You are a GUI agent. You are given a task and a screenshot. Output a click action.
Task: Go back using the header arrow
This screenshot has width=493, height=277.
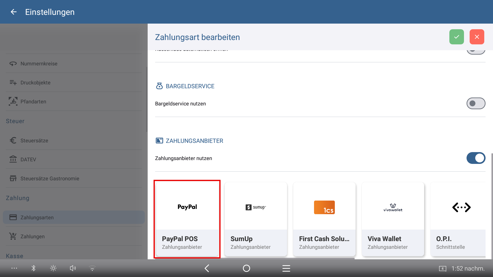click(x=14, y=12)
